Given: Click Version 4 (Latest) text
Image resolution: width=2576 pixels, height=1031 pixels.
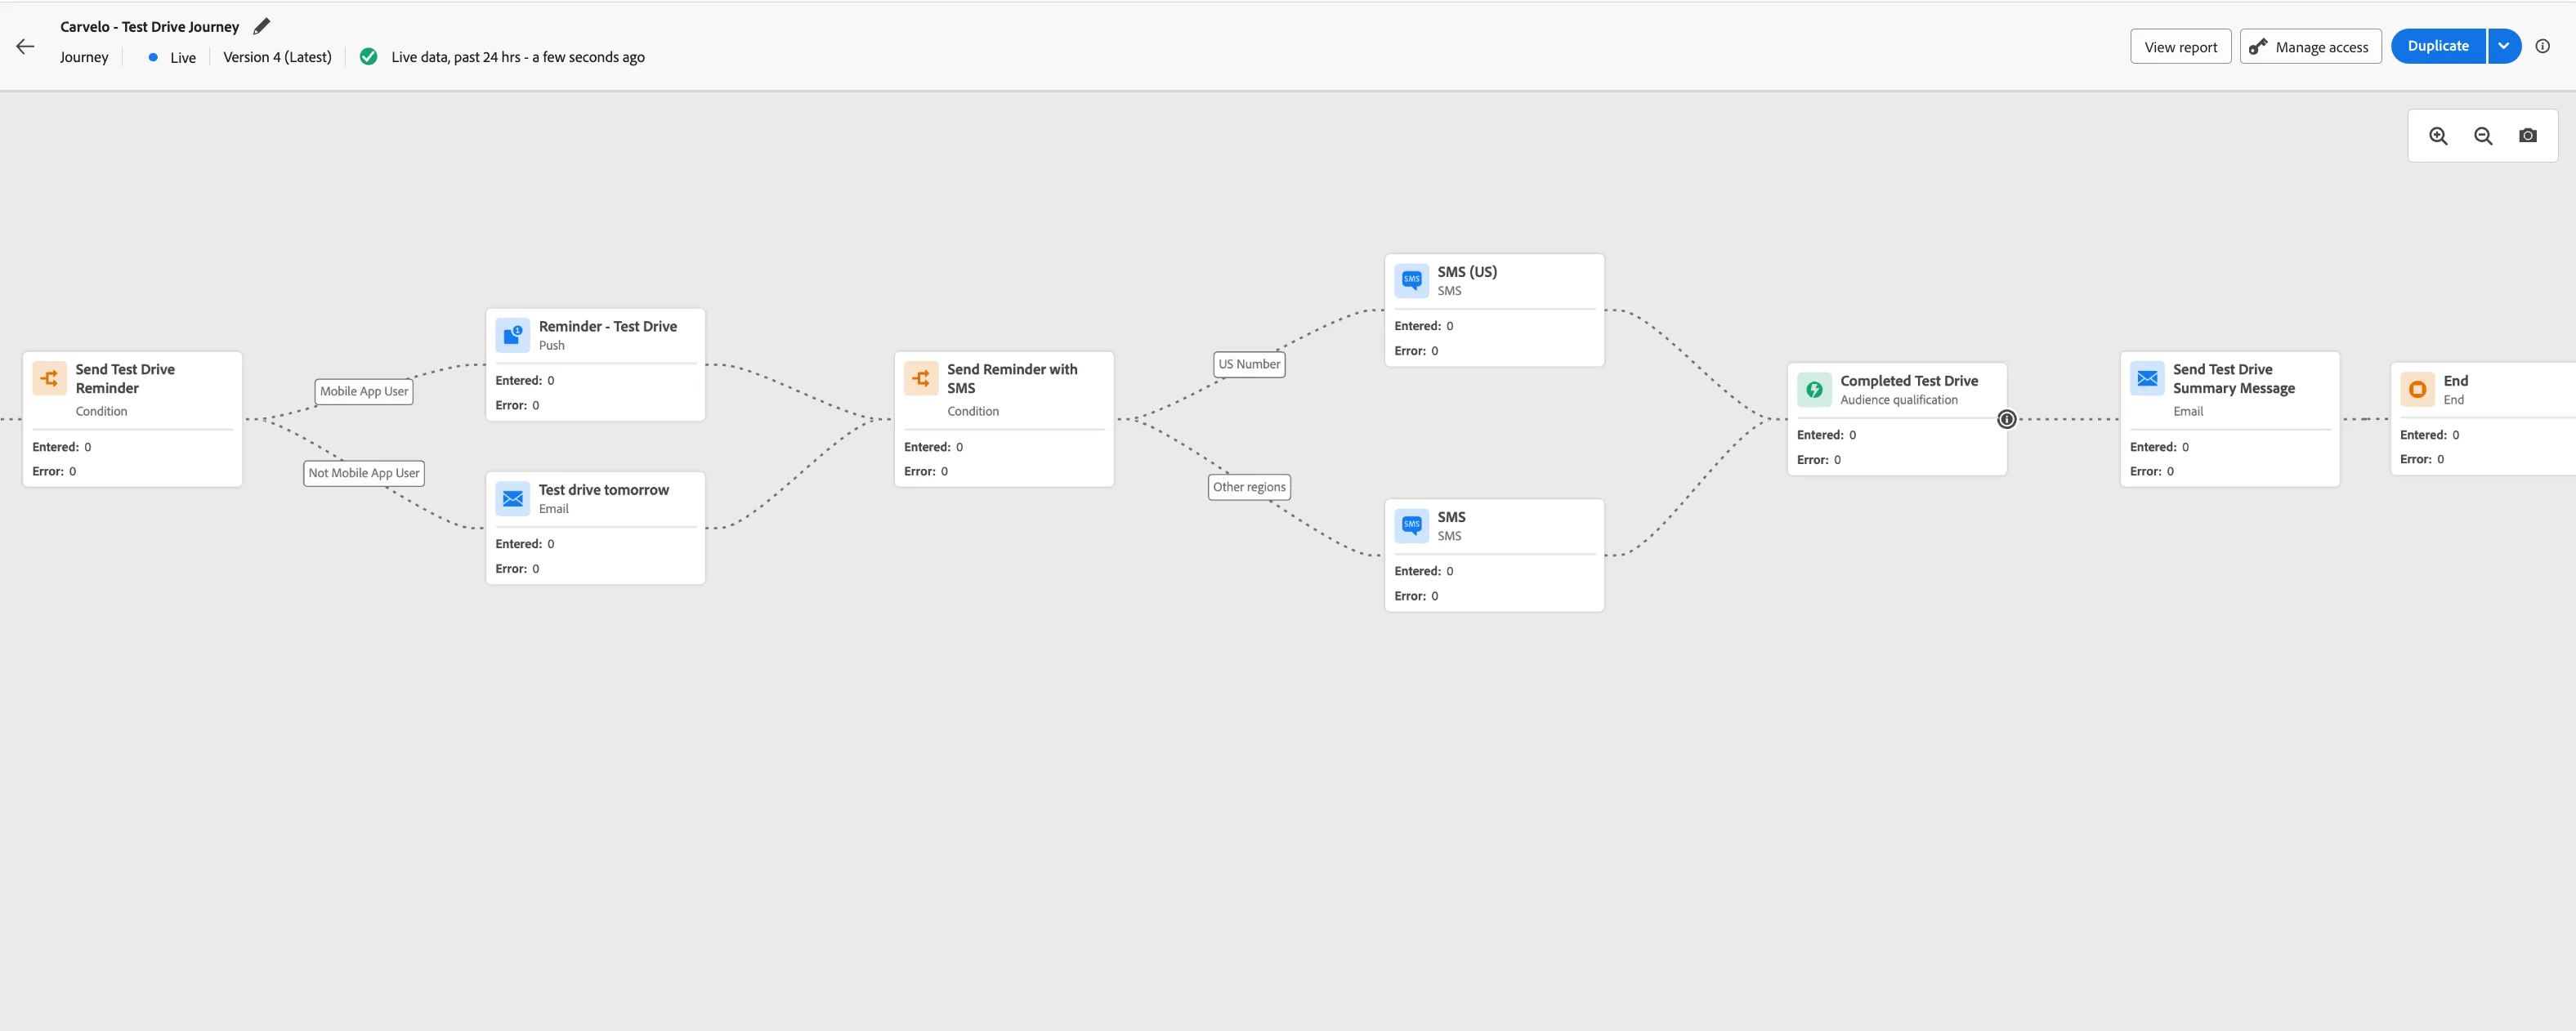Looking at the screenshot, I should click(277, 57).
